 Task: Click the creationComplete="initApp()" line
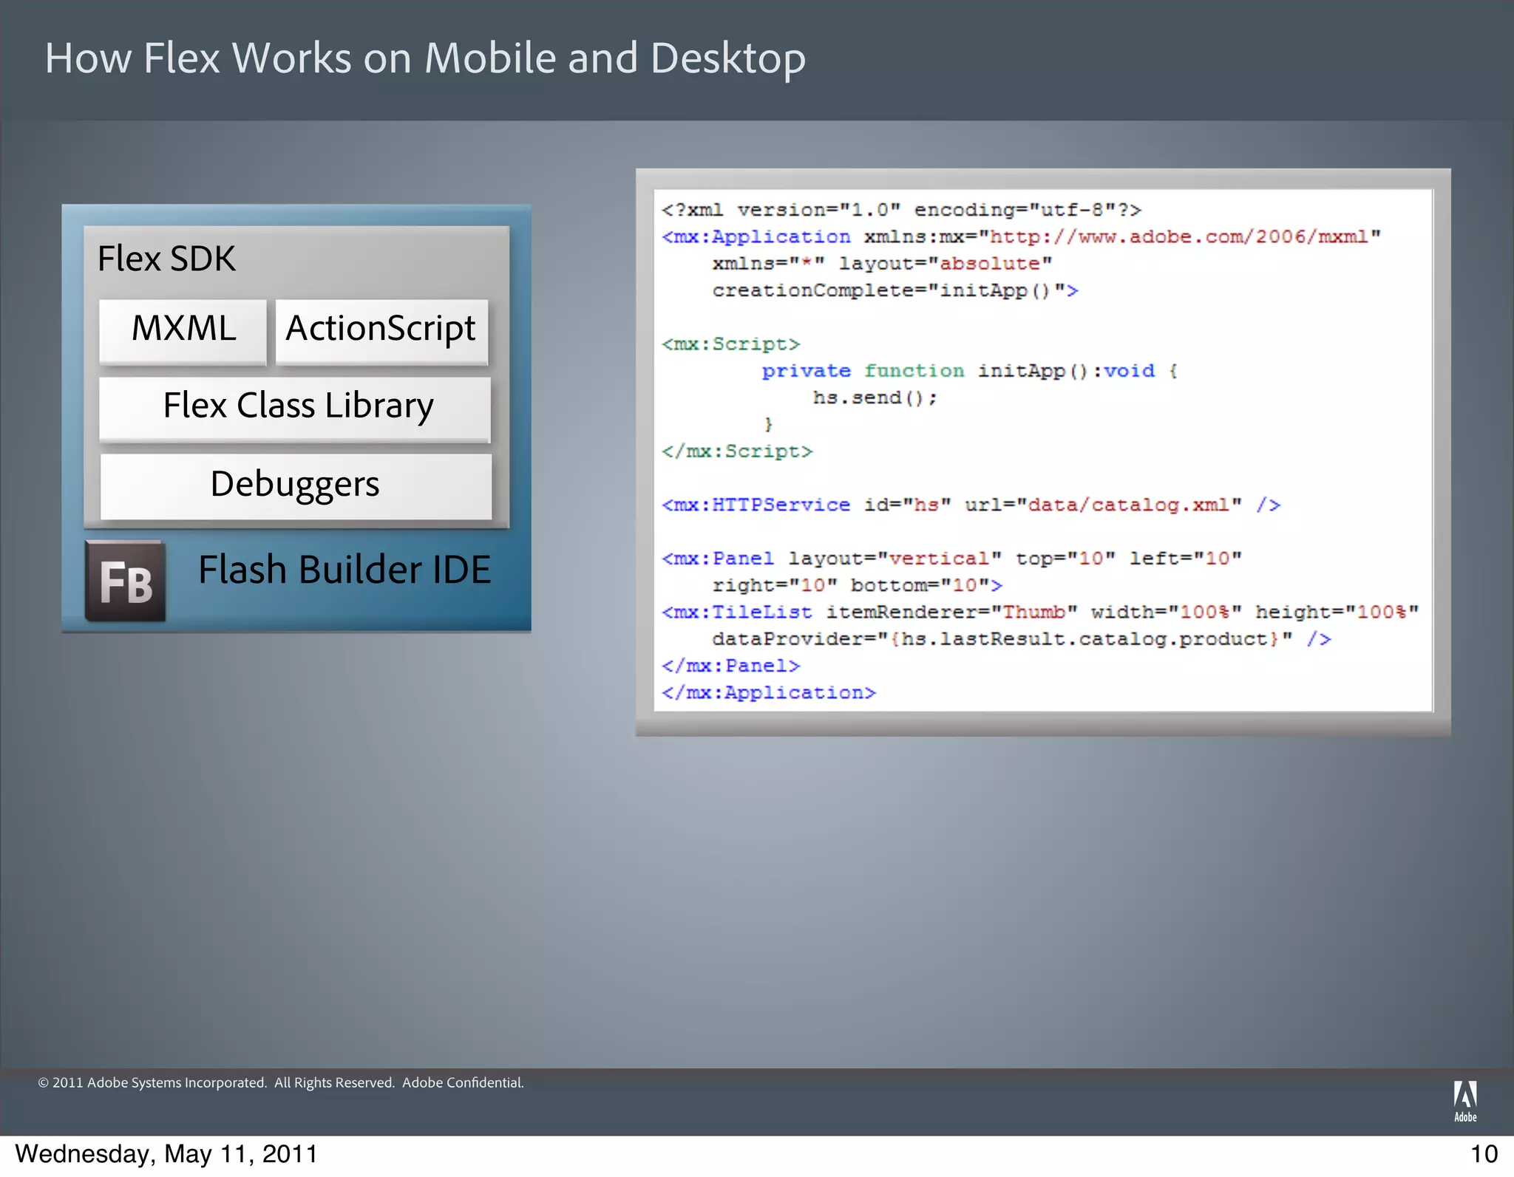(895, 290)
